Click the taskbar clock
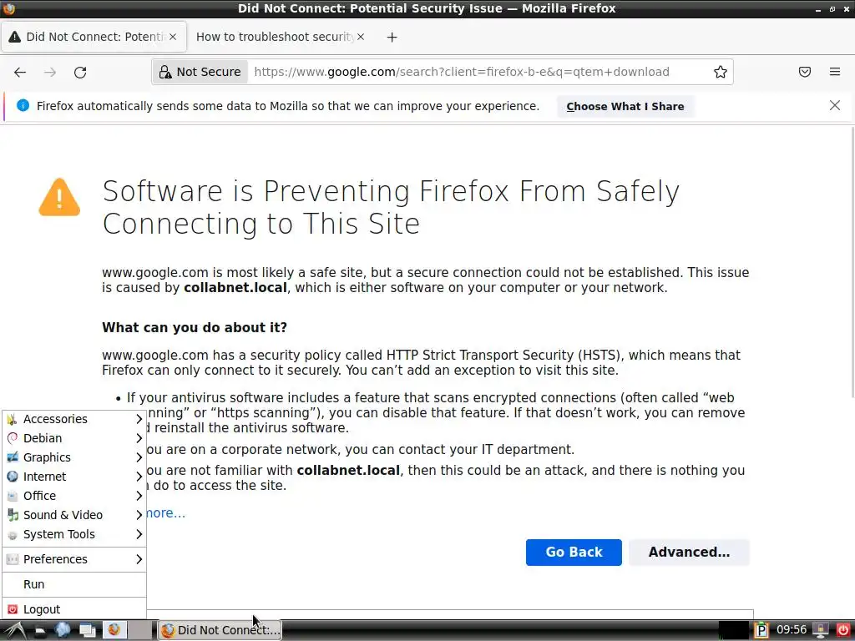Image resolution: width=855 pixels, height=641 pixels. (x=792, y=630)
